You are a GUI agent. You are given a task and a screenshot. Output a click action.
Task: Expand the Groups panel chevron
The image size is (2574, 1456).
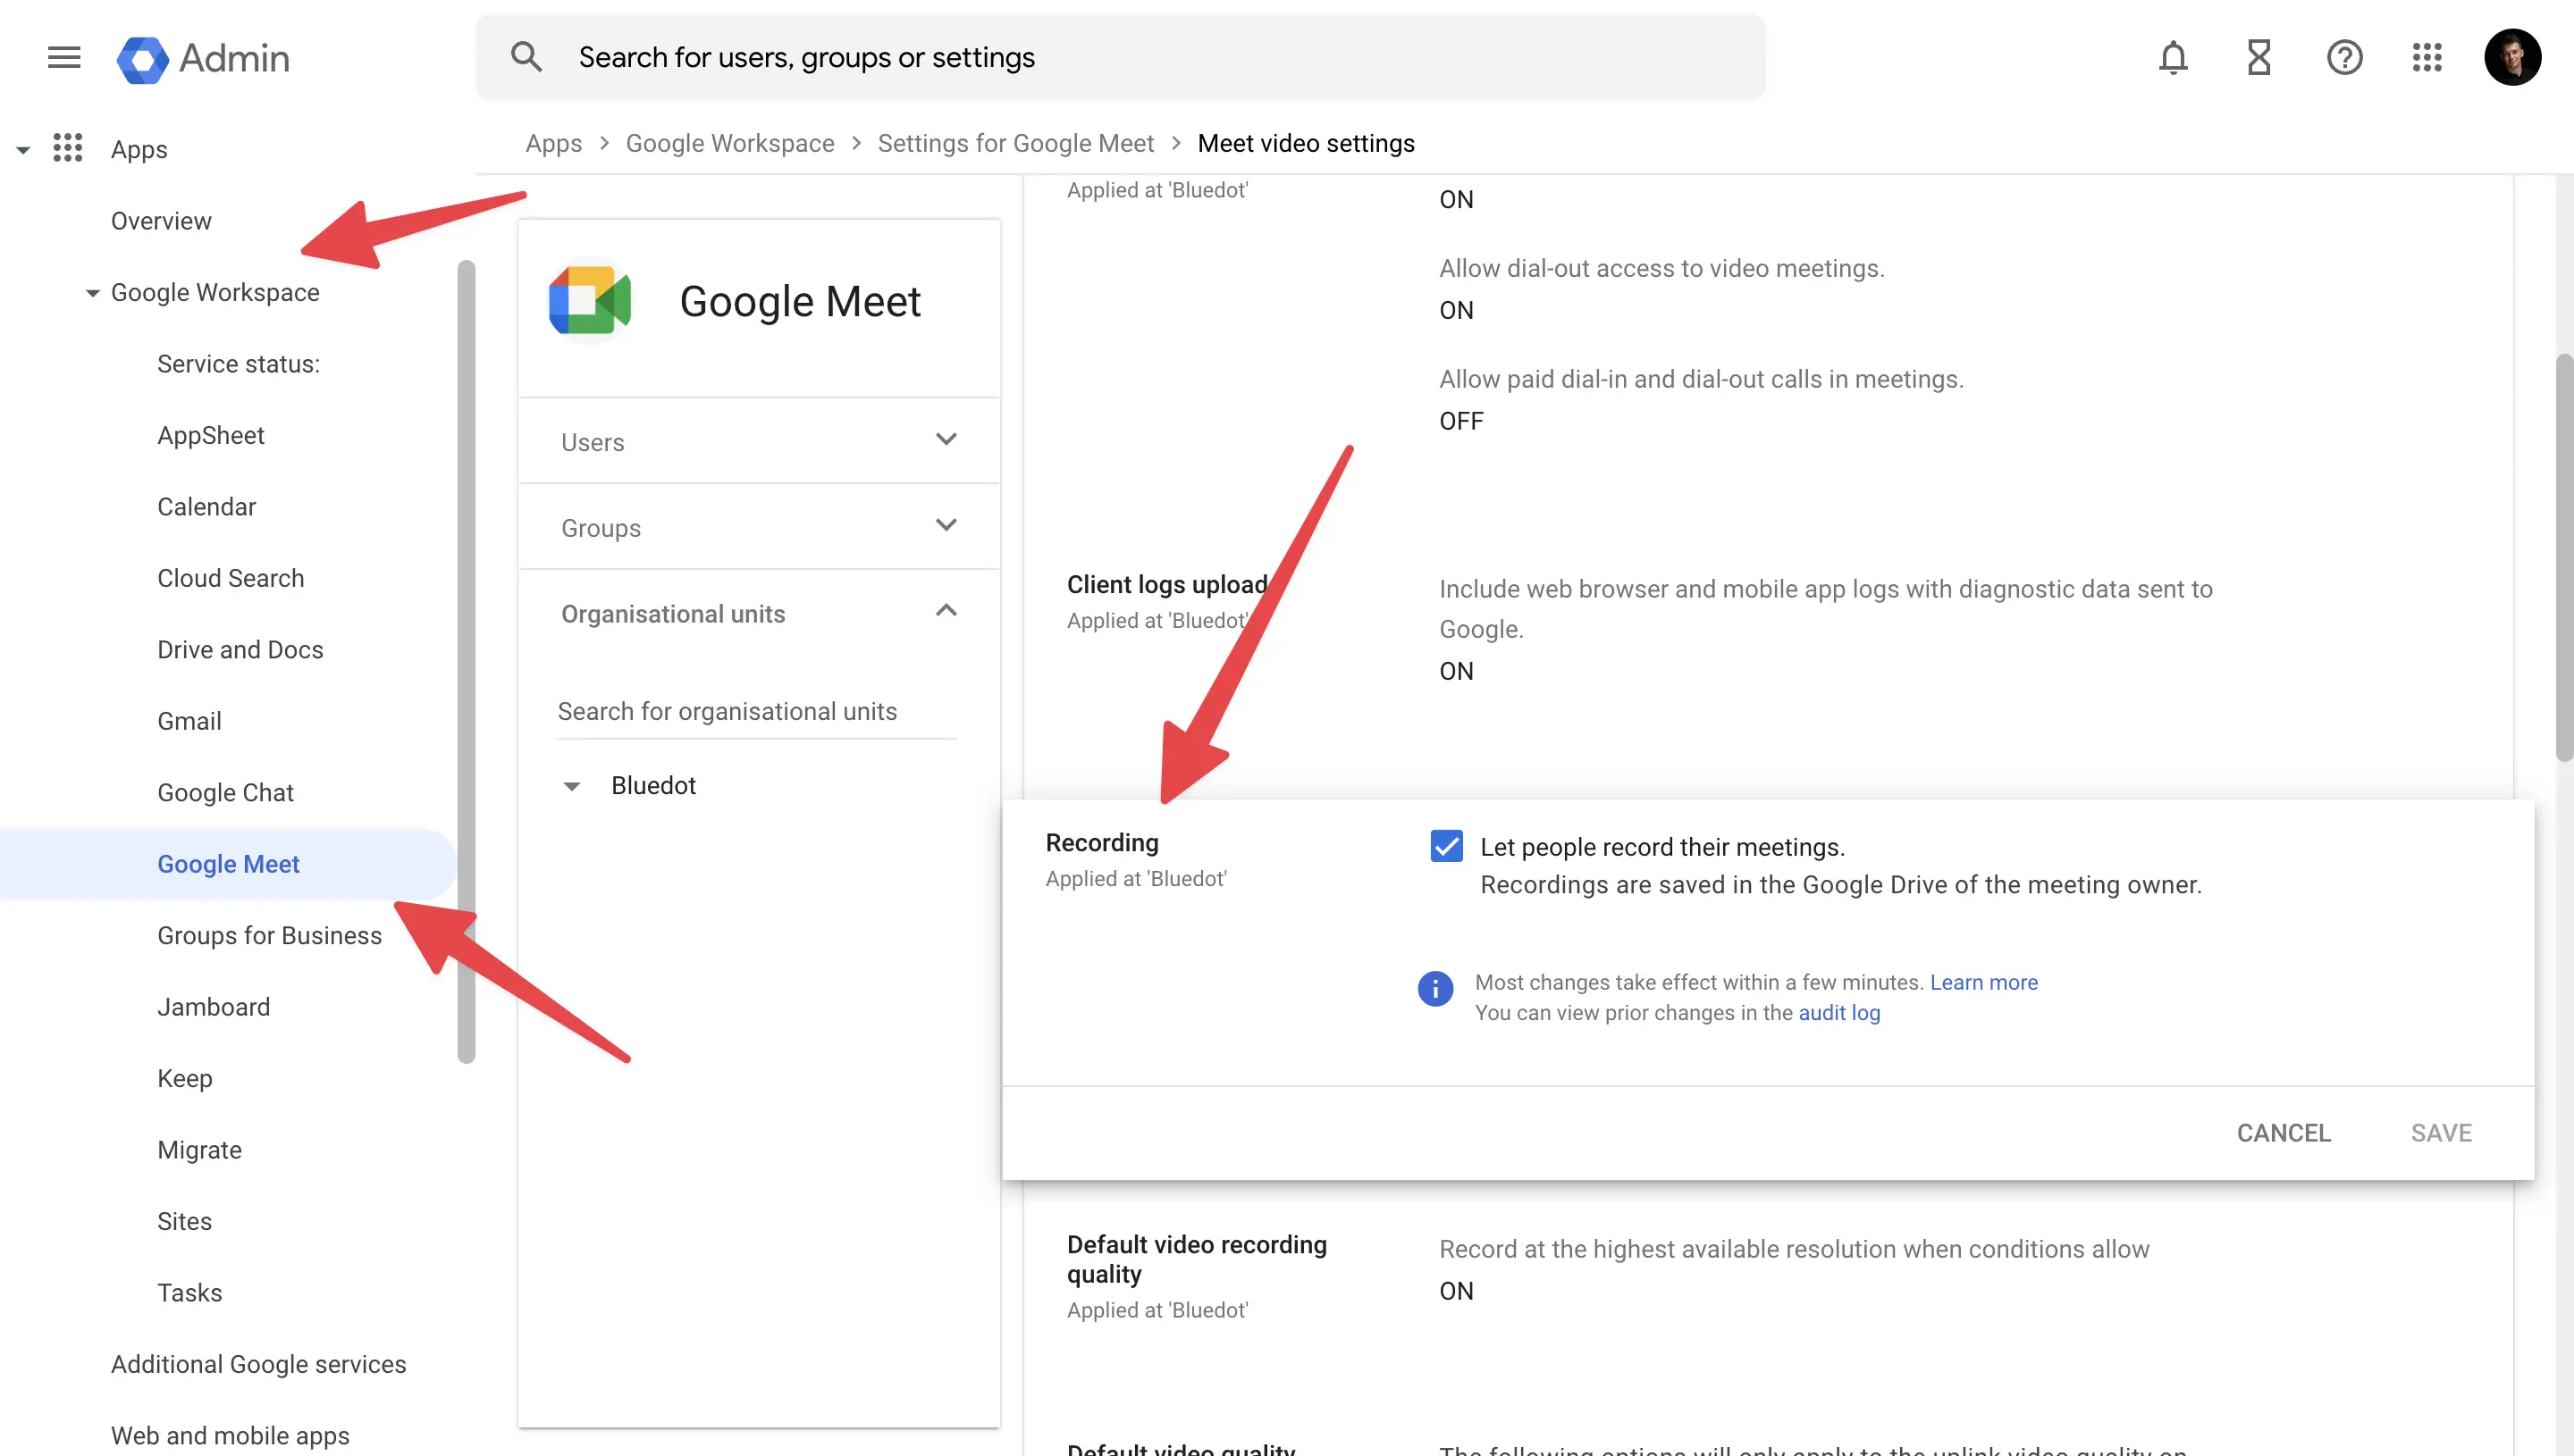(946, 525)
